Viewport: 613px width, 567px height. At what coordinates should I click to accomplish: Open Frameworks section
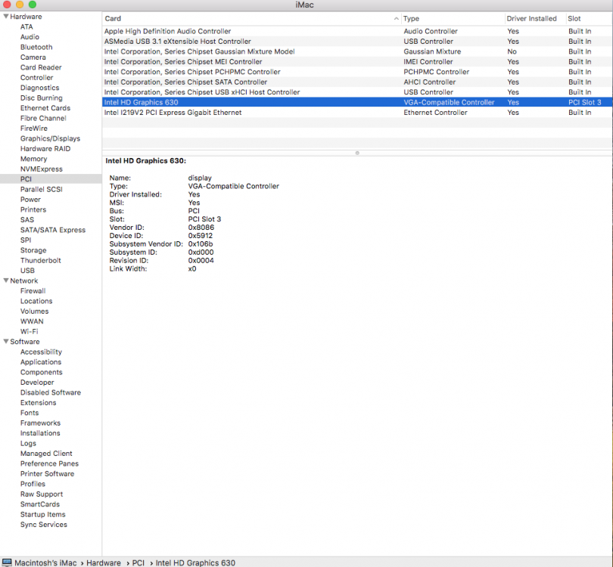click(40, 423)
